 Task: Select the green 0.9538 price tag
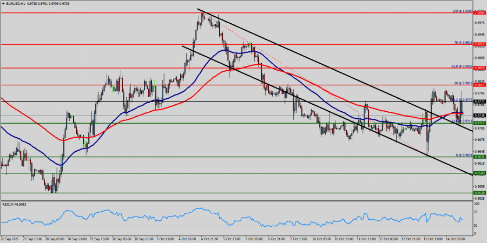point(479,193)
